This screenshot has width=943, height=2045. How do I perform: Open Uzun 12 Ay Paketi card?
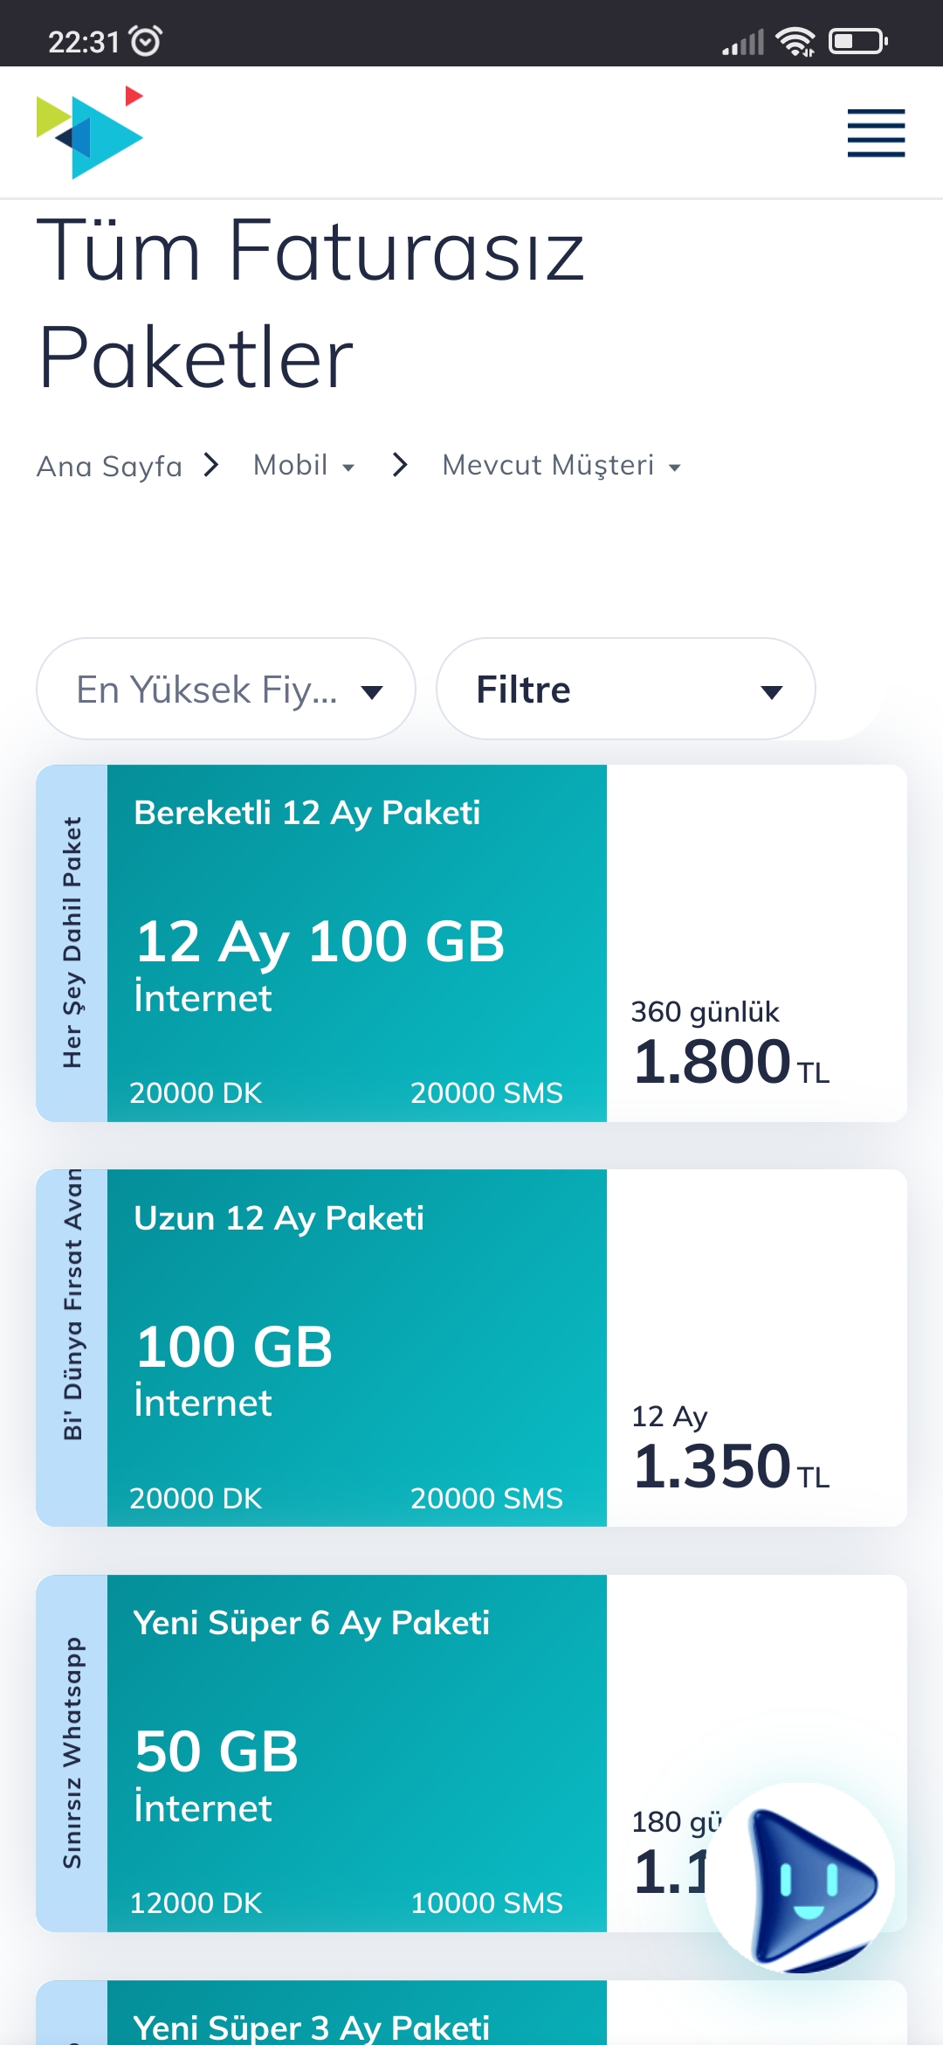point(471,1348)
